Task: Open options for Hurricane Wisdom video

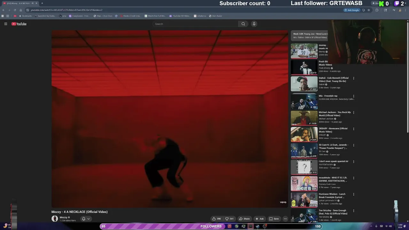Action: (x=353, y=194)
